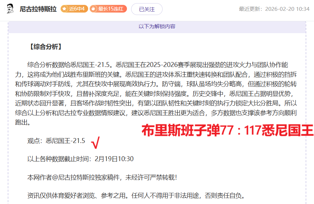Screen dimensions: 314x204
Task: Open the 尼古拉特斯拉 author name link
Action: 38,9
